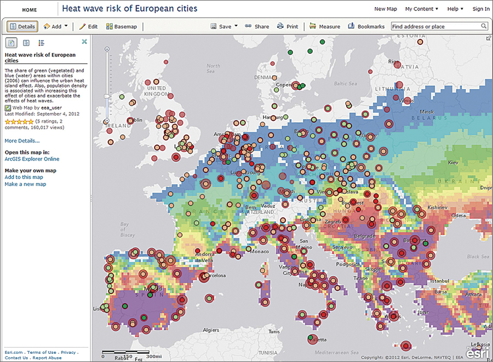The image size is (493, 362).
Task: Zoom in using slider top button
Action: (x=107, y=49)
